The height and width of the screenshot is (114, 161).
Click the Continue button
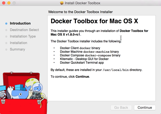click(x=145, y=107)
